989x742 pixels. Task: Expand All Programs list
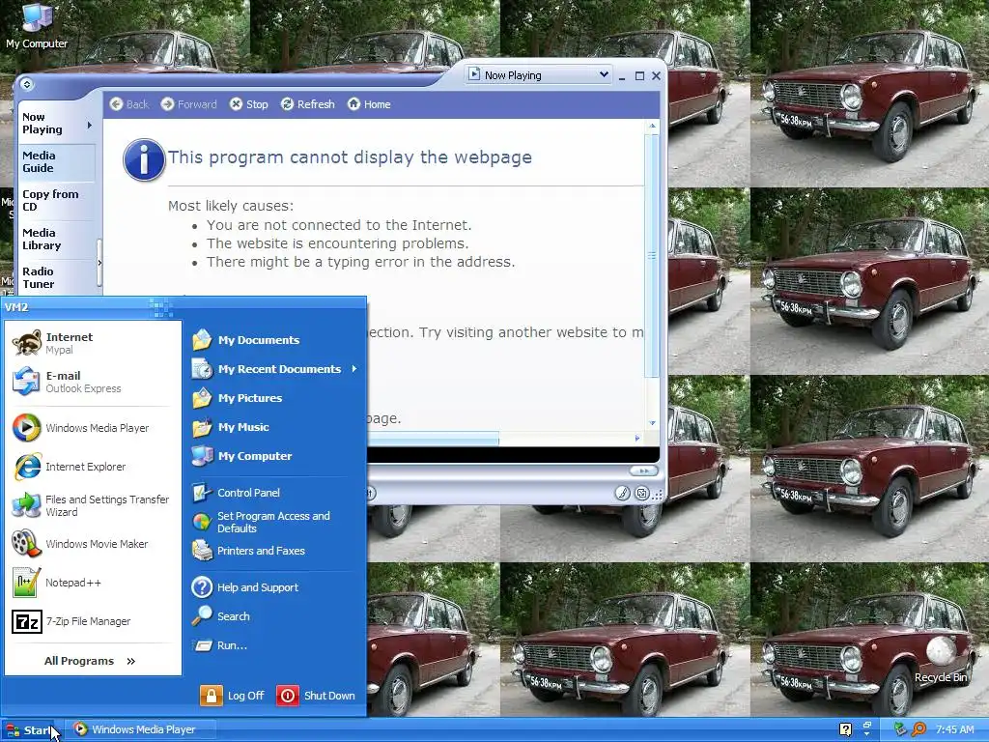point(90,661)
